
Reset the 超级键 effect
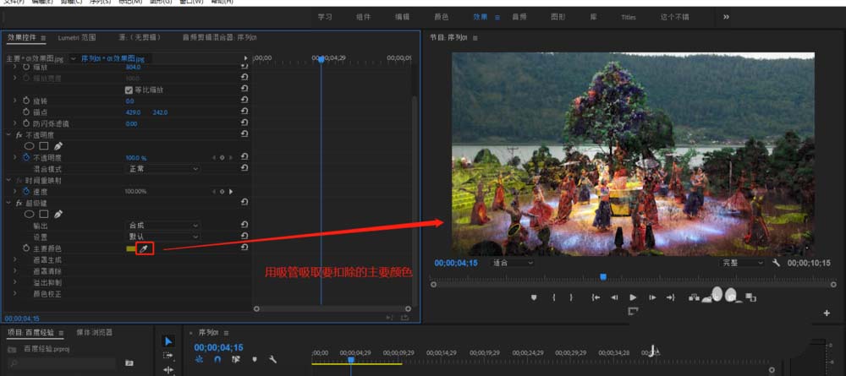click(244, 202)
